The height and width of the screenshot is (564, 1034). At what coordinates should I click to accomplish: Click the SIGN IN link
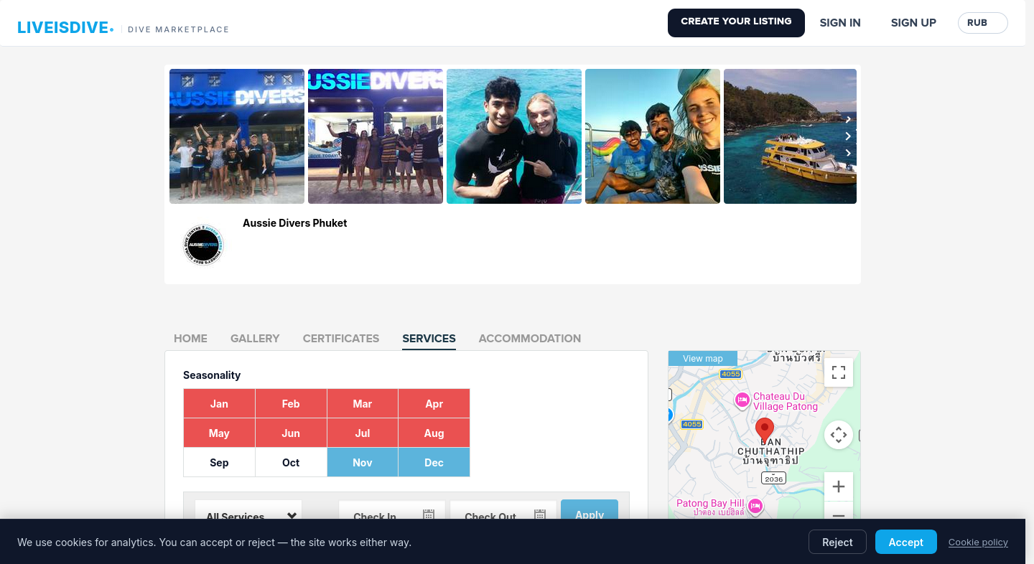[x=840, y=23]
